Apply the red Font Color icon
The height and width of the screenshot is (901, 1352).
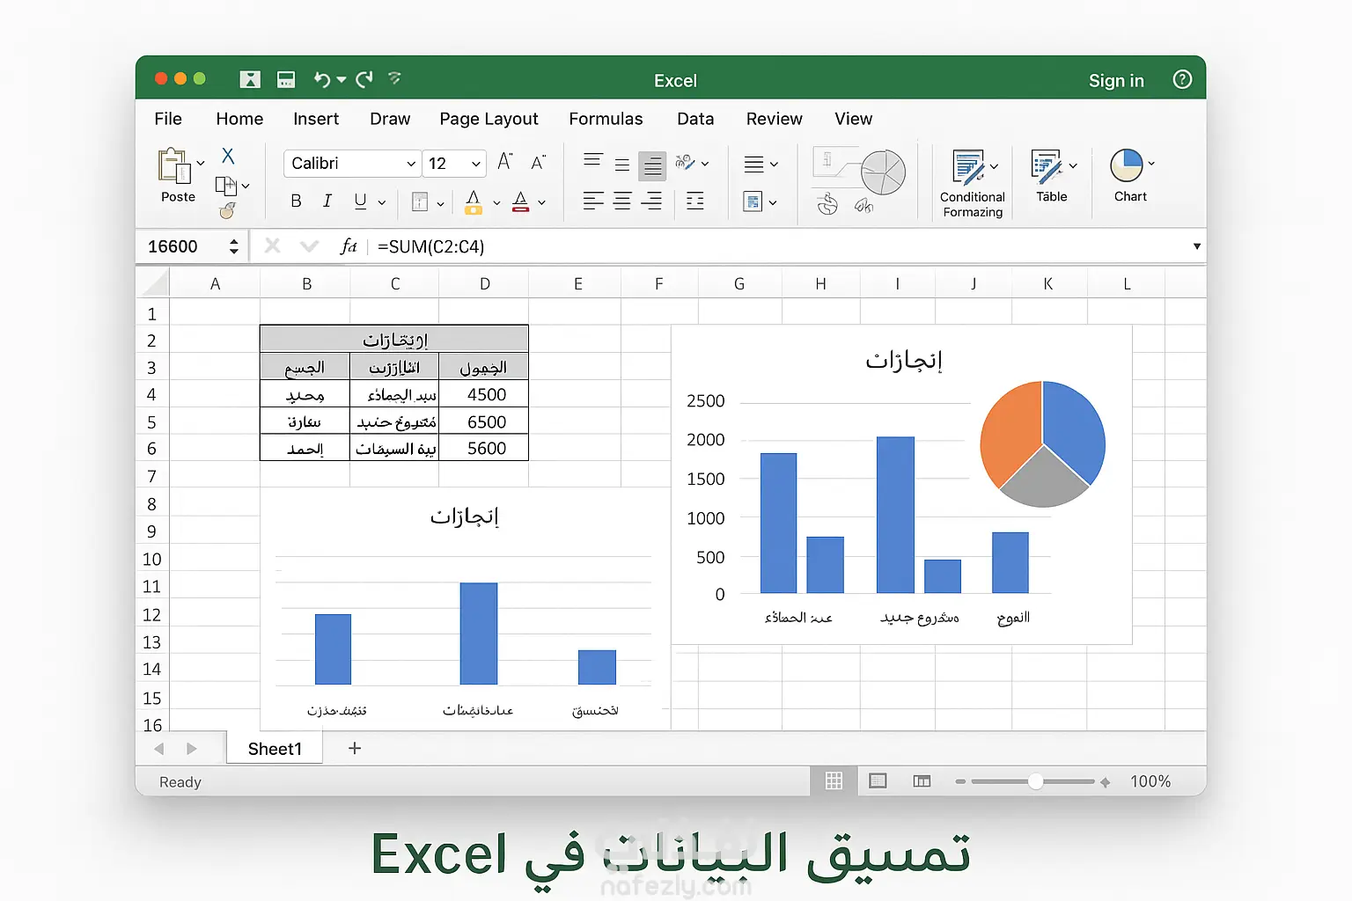521,202
